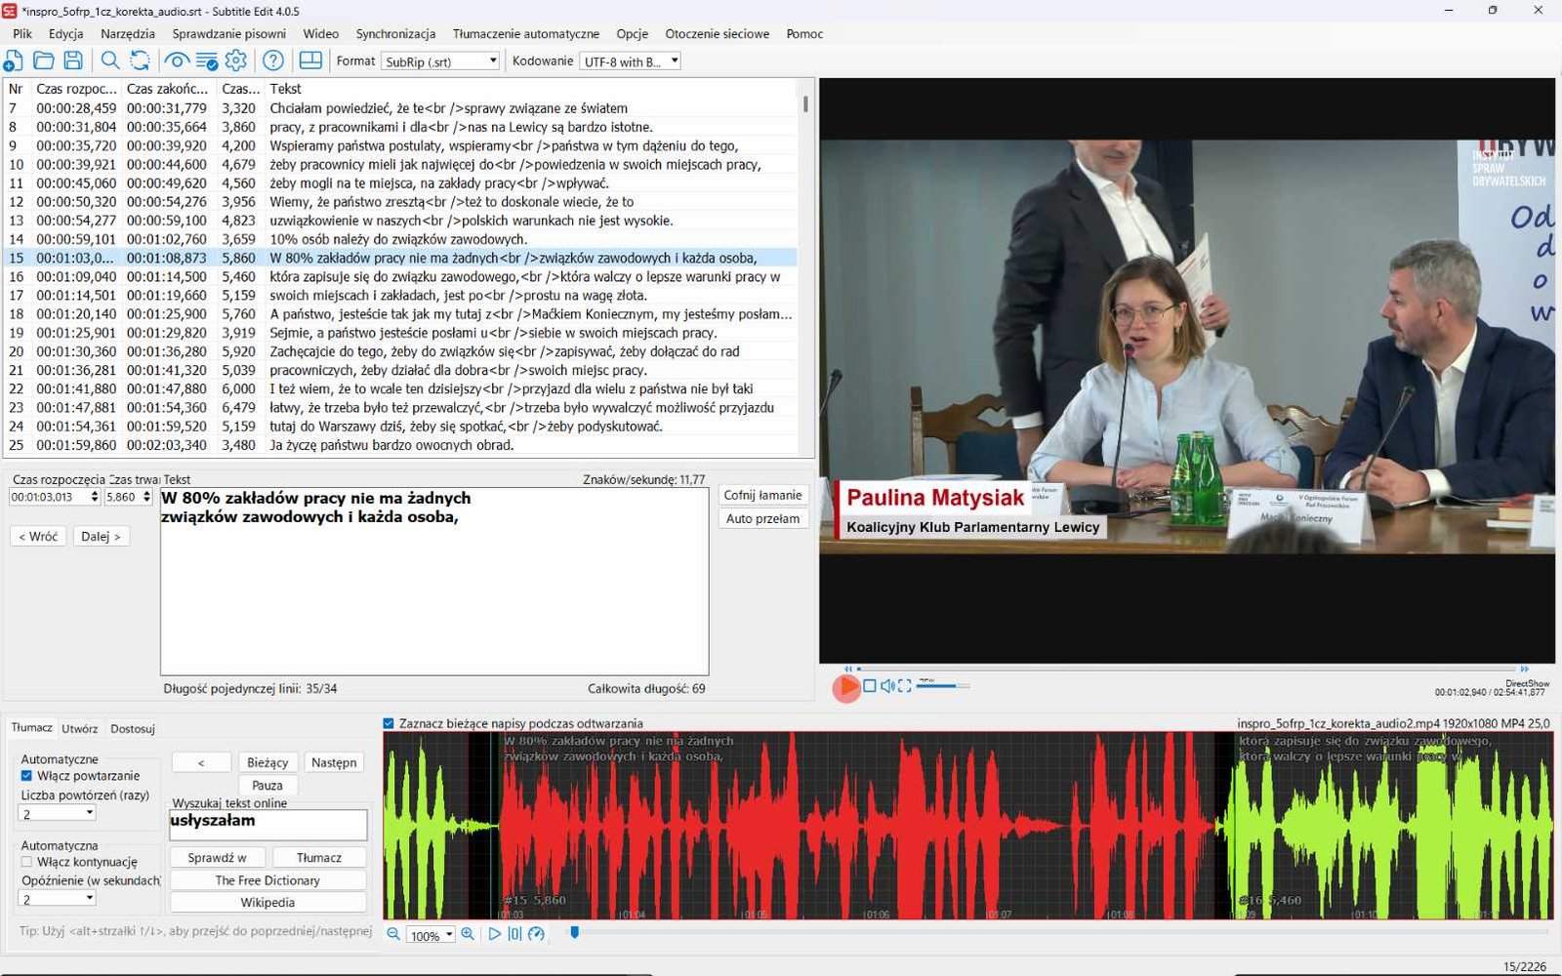Switch video to fullscreen mode icon

pyautogui.click(x=905, y=686)
